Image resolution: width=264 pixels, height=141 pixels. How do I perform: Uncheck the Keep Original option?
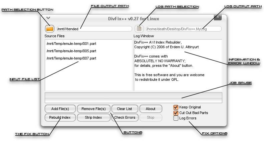pos(176,107)
